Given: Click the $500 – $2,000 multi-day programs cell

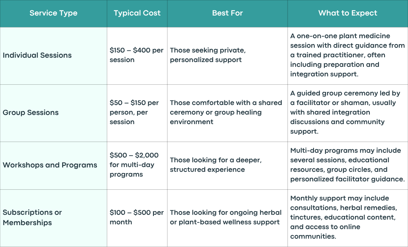Looking at the screenshot, I should pos(134,165).
